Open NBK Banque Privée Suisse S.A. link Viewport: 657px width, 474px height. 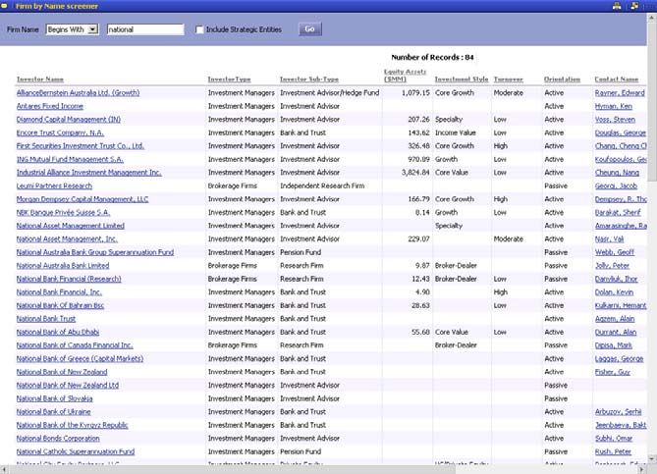(x=63, y=213)
